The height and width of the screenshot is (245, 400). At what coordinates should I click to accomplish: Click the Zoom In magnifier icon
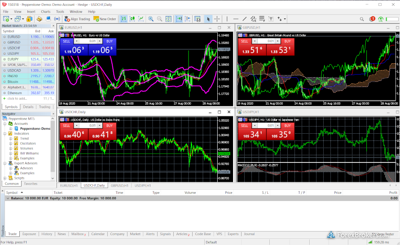point(151,19)
